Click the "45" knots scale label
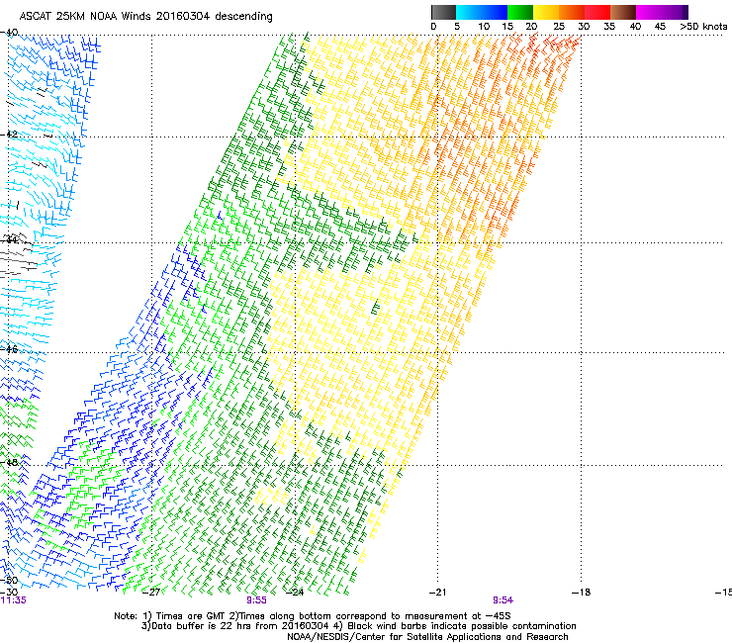This screenshot has width=732, height=643. (x=660, y=27)
